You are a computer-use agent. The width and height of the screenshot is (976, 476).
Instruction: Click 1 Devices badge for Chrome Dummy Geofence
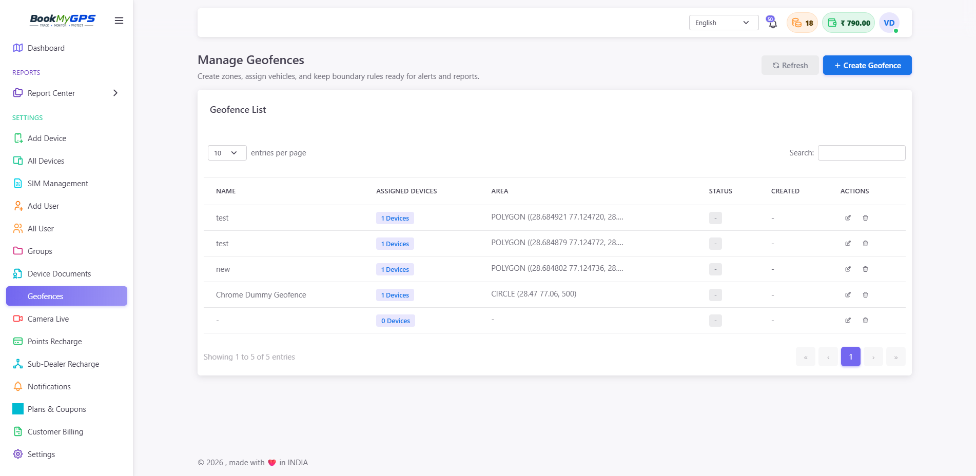(x=395, y=295)
